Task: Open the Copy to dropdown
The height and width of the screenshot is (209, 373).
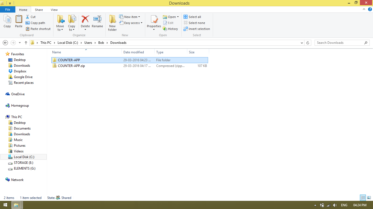Action: point(72,23)
